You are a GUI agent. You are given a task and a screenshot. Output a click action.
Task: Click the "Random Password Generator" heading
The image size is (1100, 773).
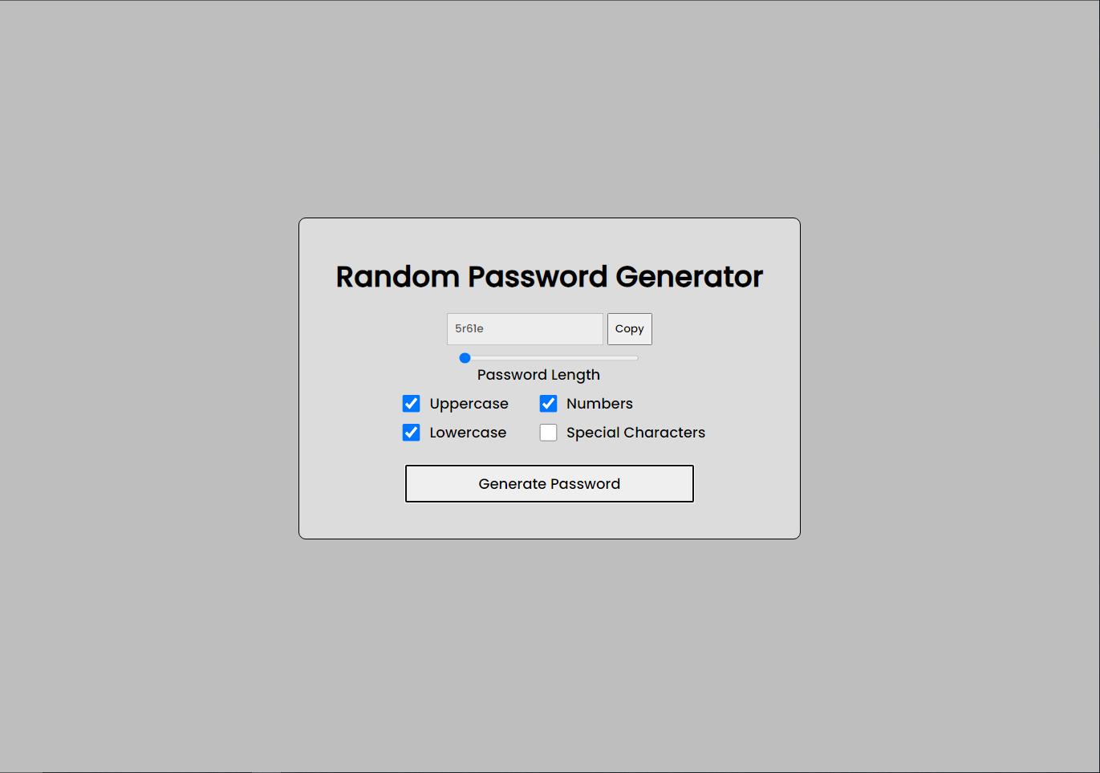pos(550,277)
